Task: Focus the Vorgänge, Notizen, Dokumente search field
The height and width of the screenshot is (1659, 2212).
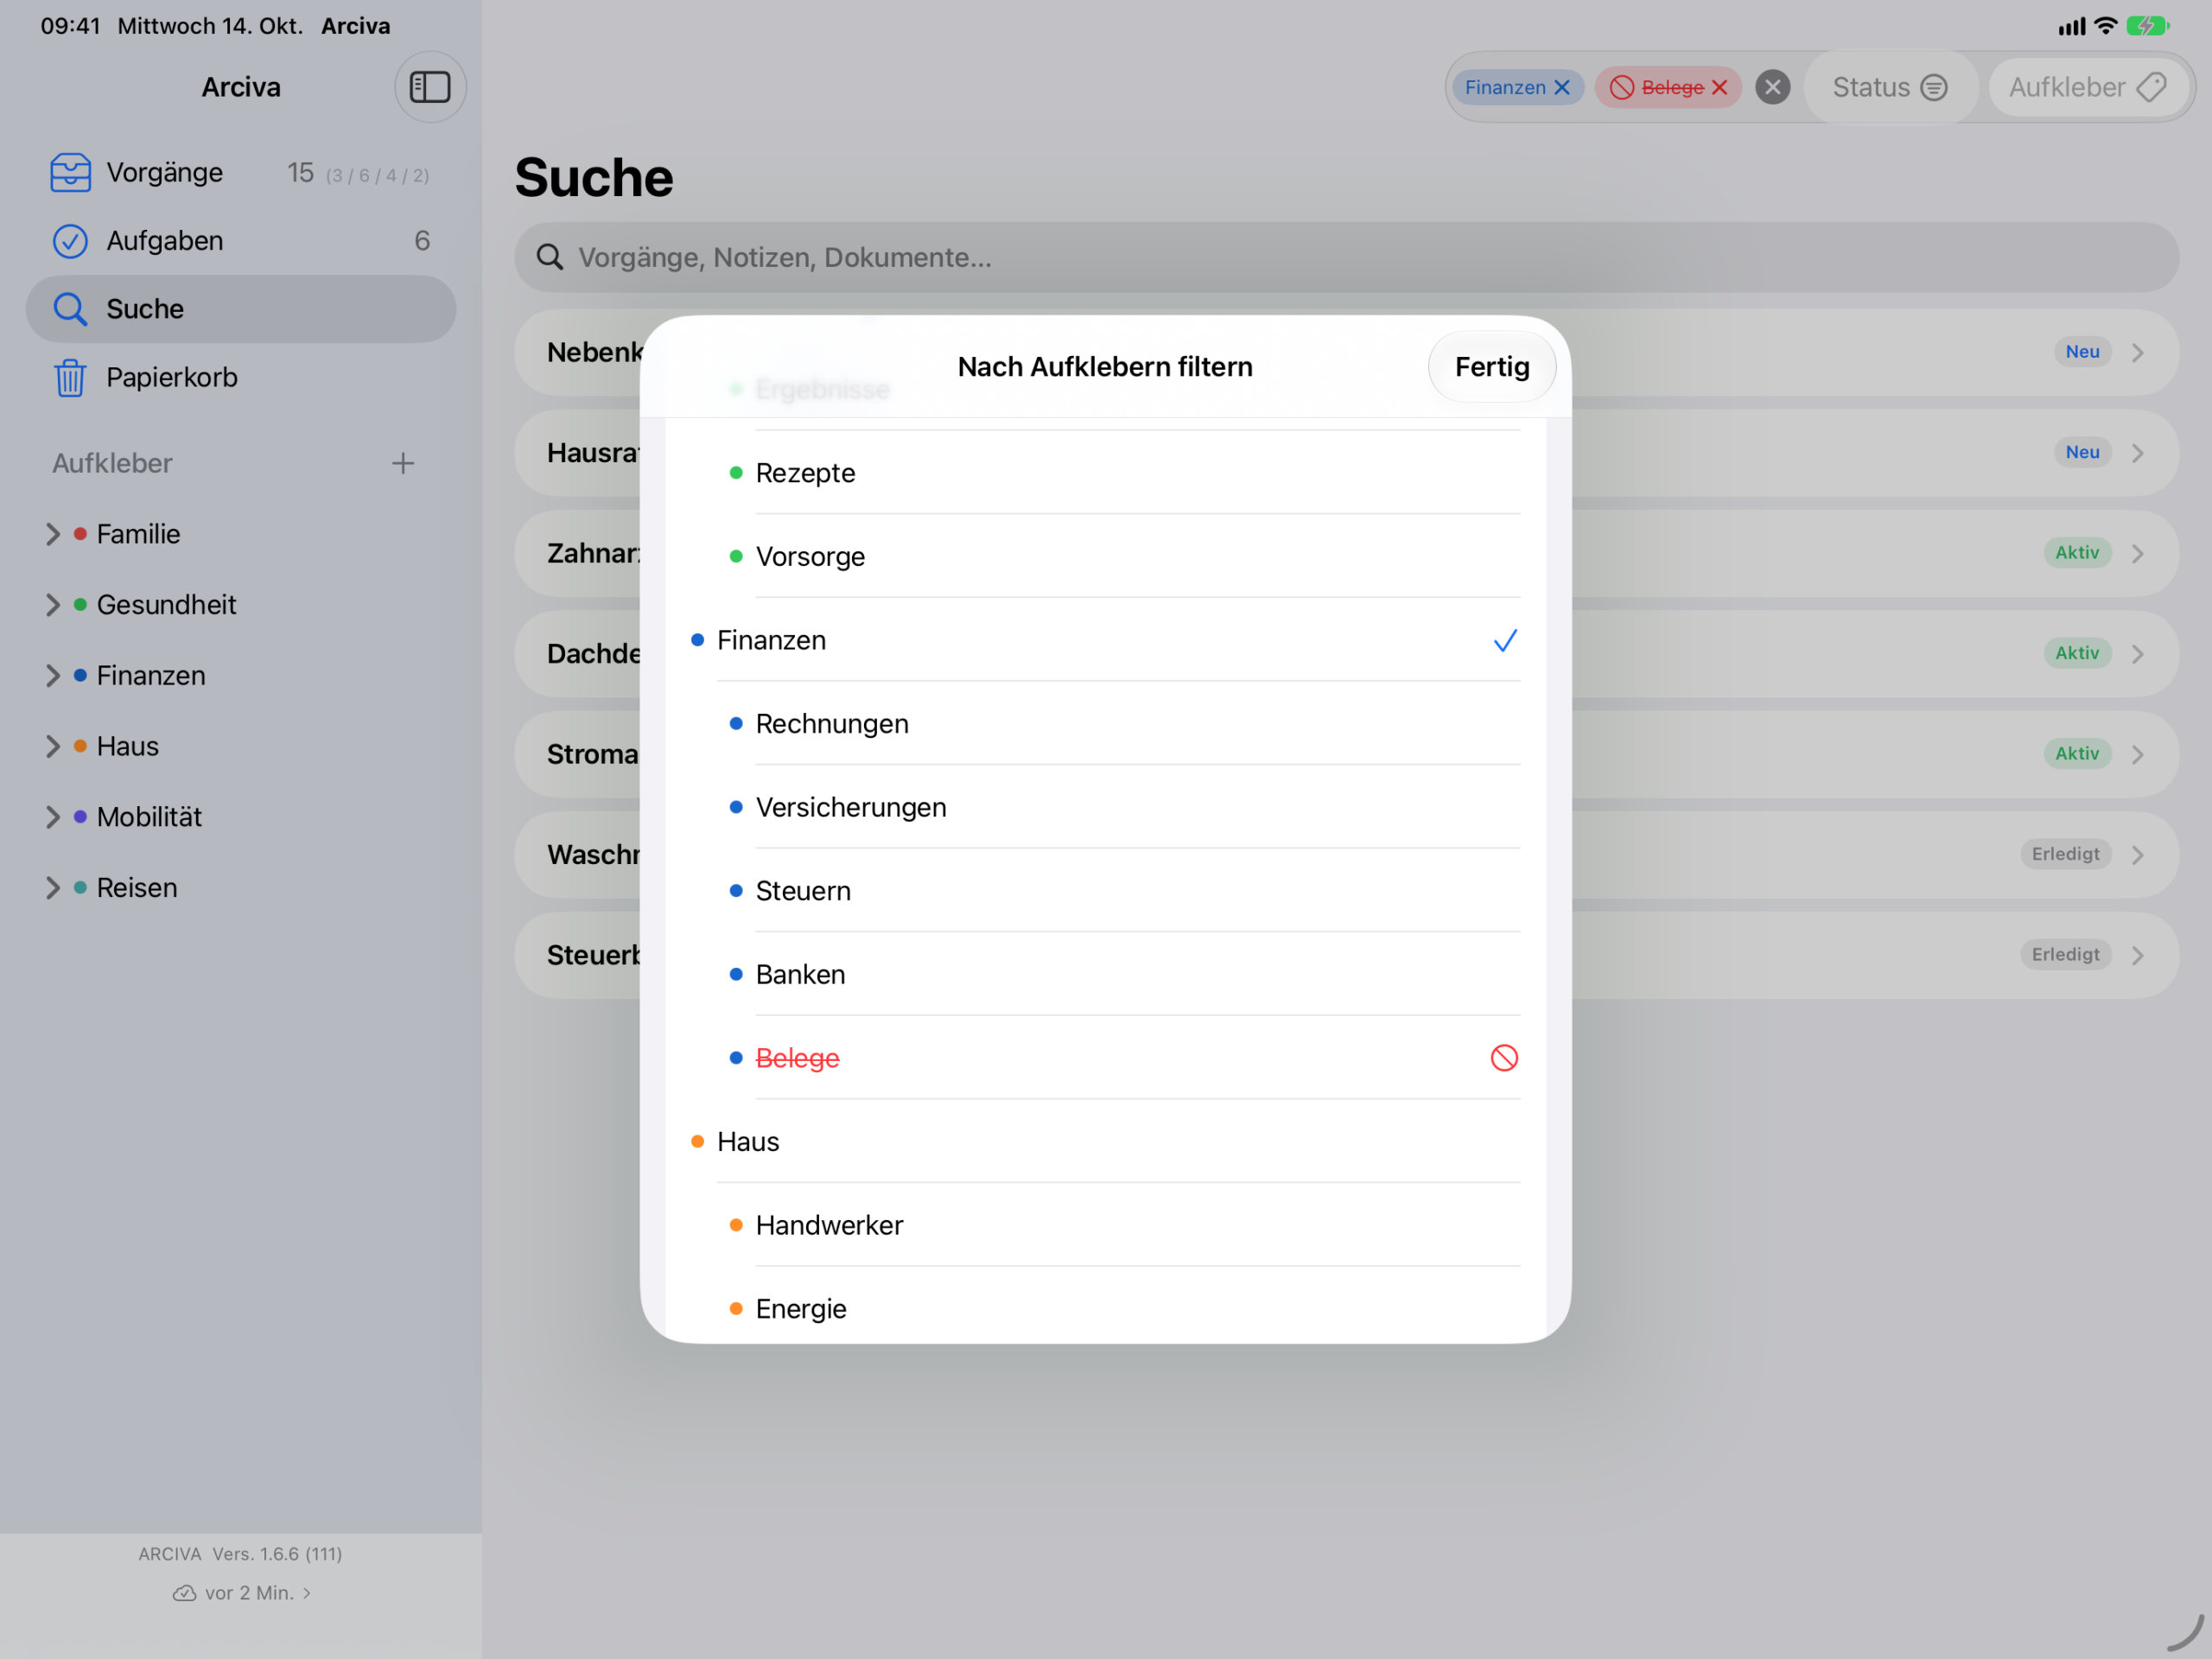Action: [1346, 257]
